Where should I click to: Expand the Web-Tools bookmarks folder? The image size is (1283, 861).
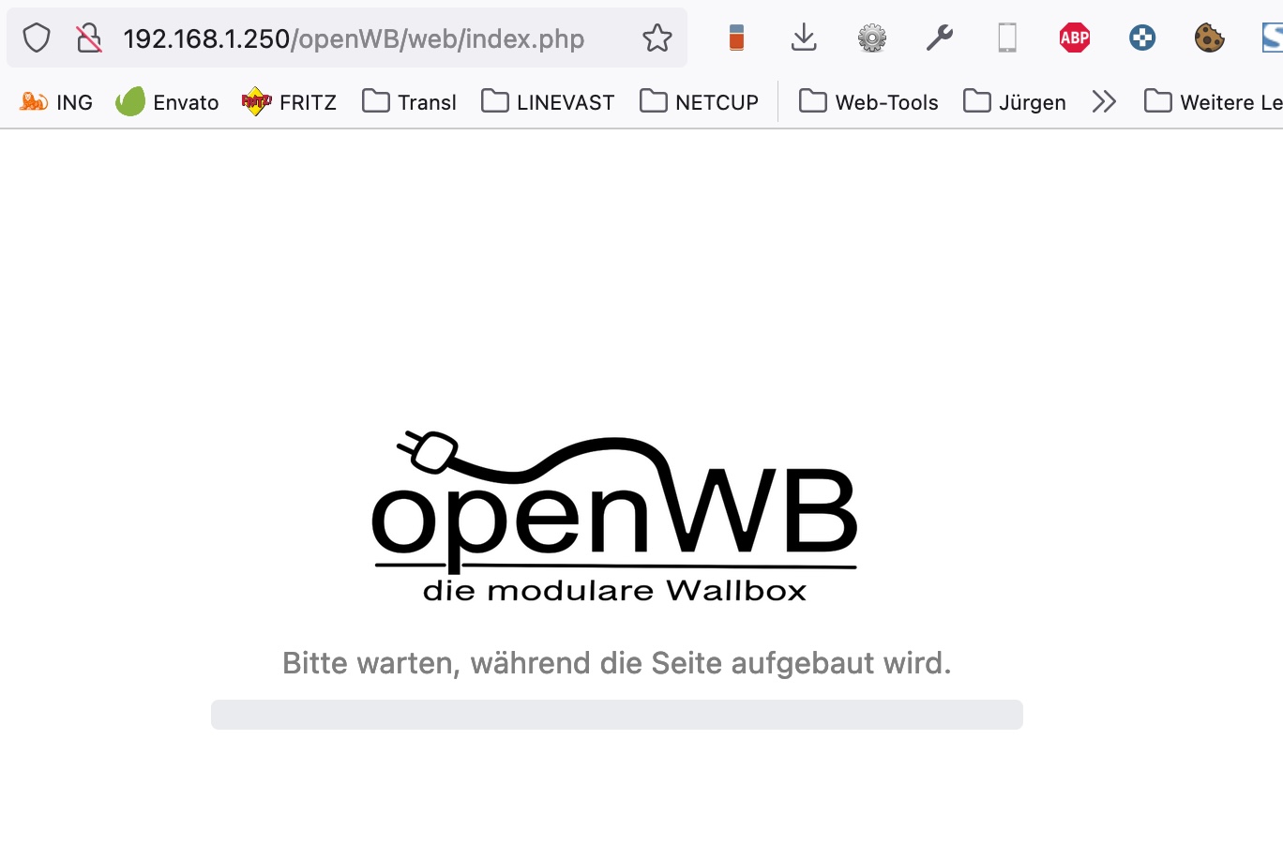(x=868, y=101)
